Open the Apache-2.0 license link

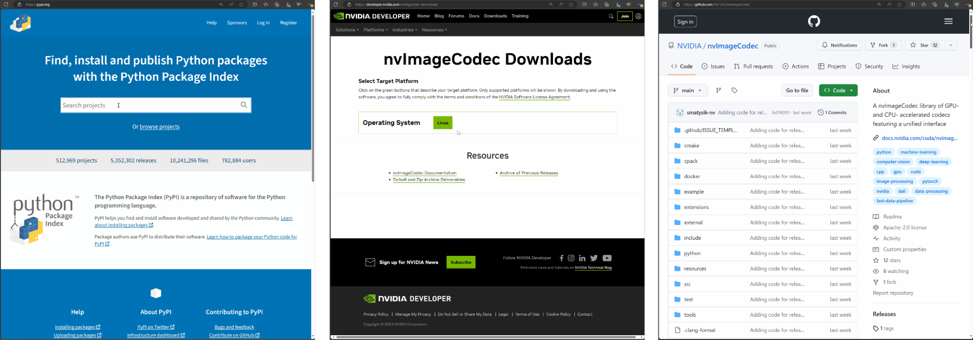click(905, 228)
